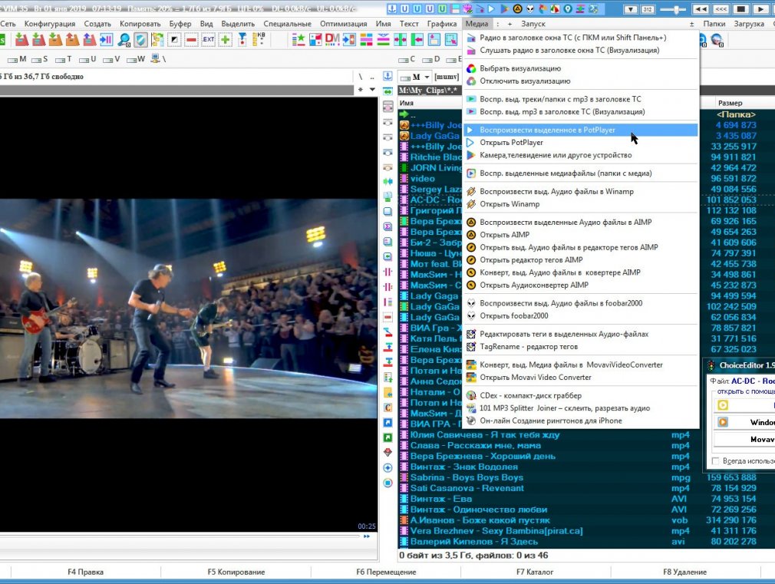Click the AIMP icon in the title bar
The width and height of the screenshot is (775, 584).
pos(517,9)
